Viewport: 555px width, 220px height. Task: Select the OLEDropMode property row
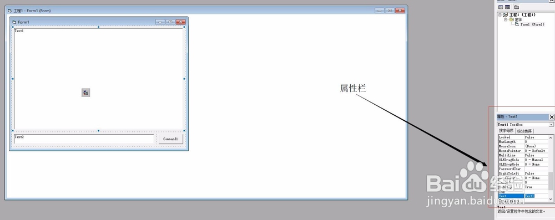523,165
